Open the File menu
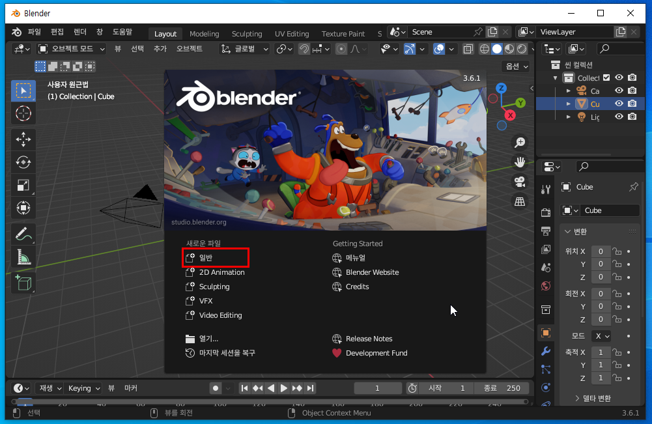 (34, 32)
